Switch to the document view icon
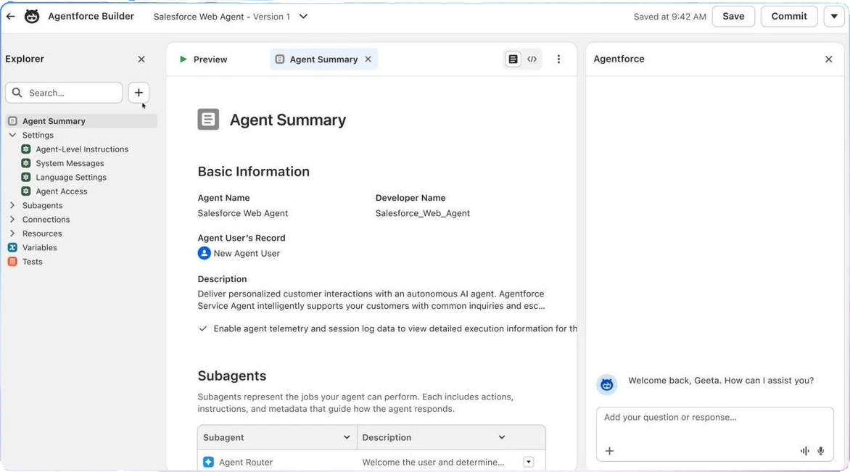 [513, 59]
